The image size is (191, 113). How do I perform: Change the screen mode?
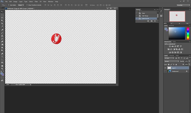[2, 80]
